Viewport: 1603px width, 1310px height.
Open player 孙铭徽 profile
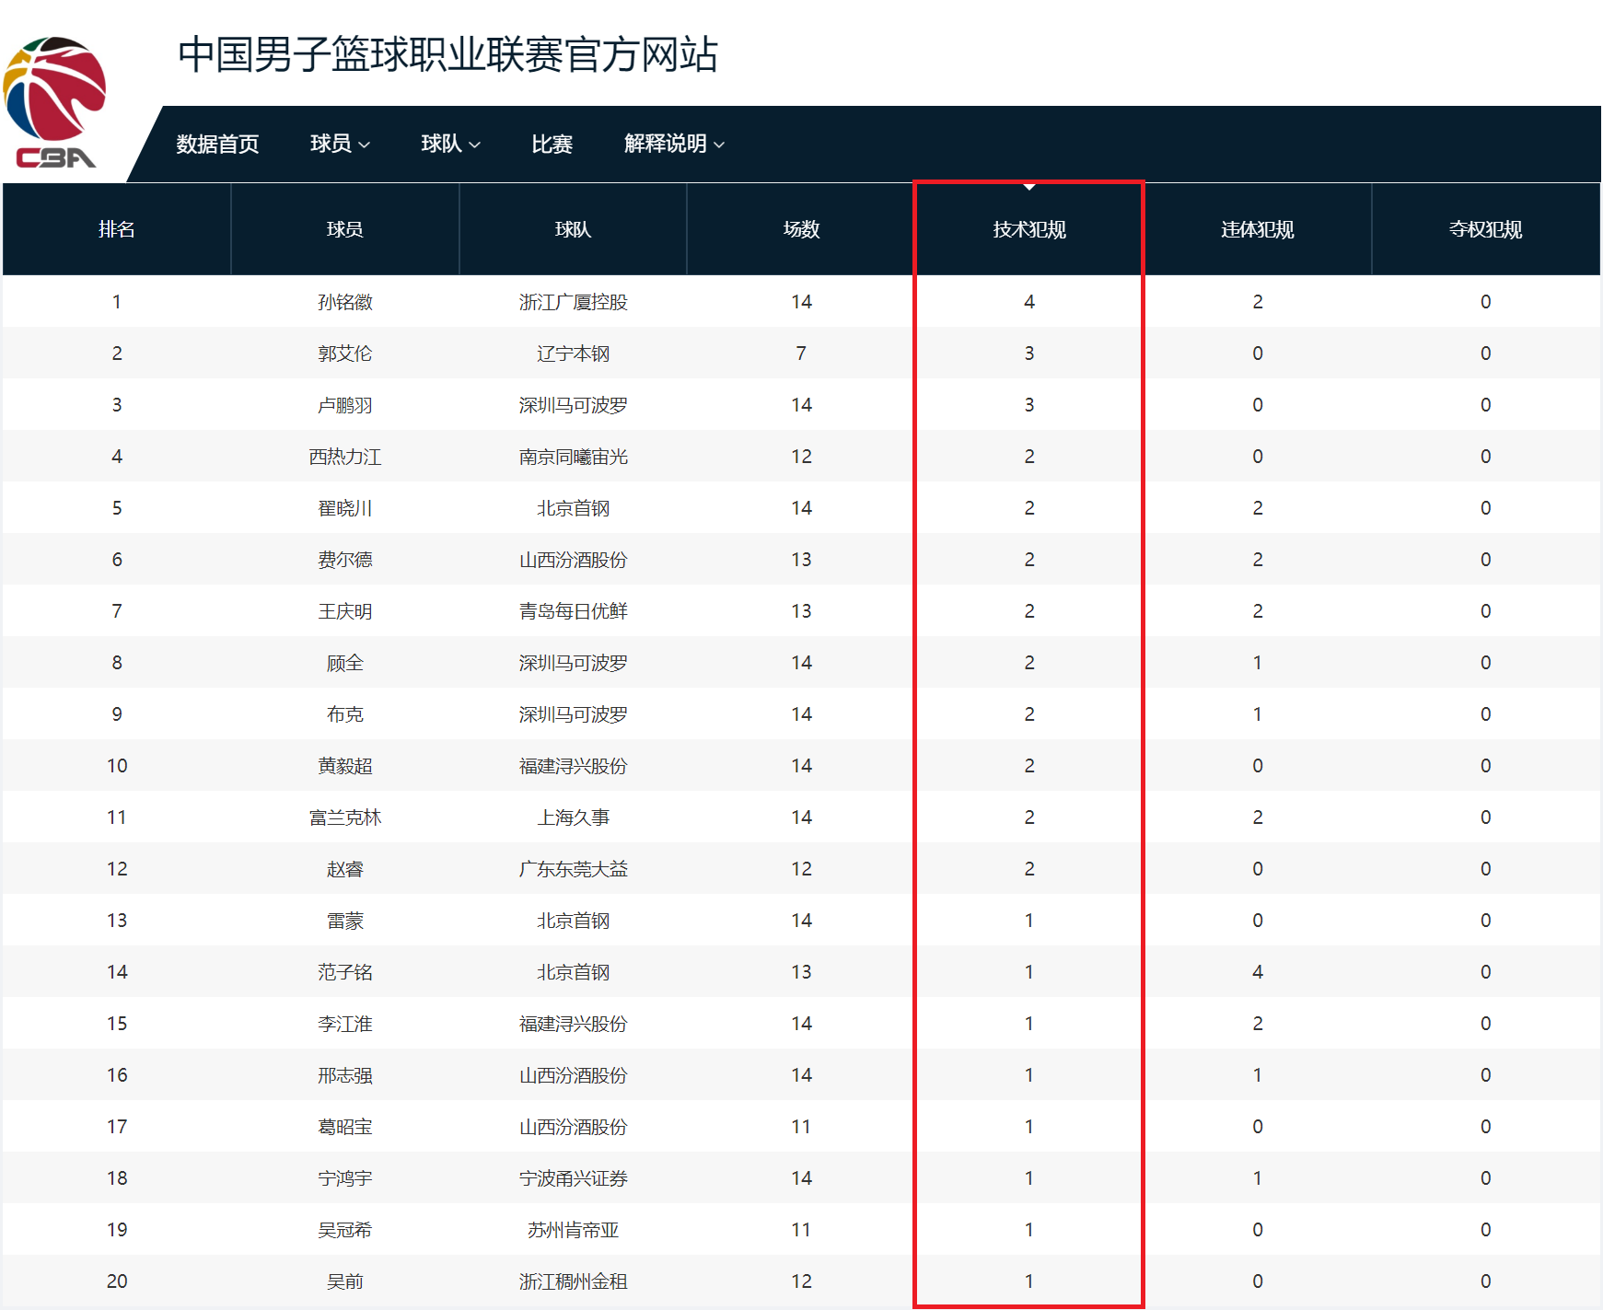345,302
